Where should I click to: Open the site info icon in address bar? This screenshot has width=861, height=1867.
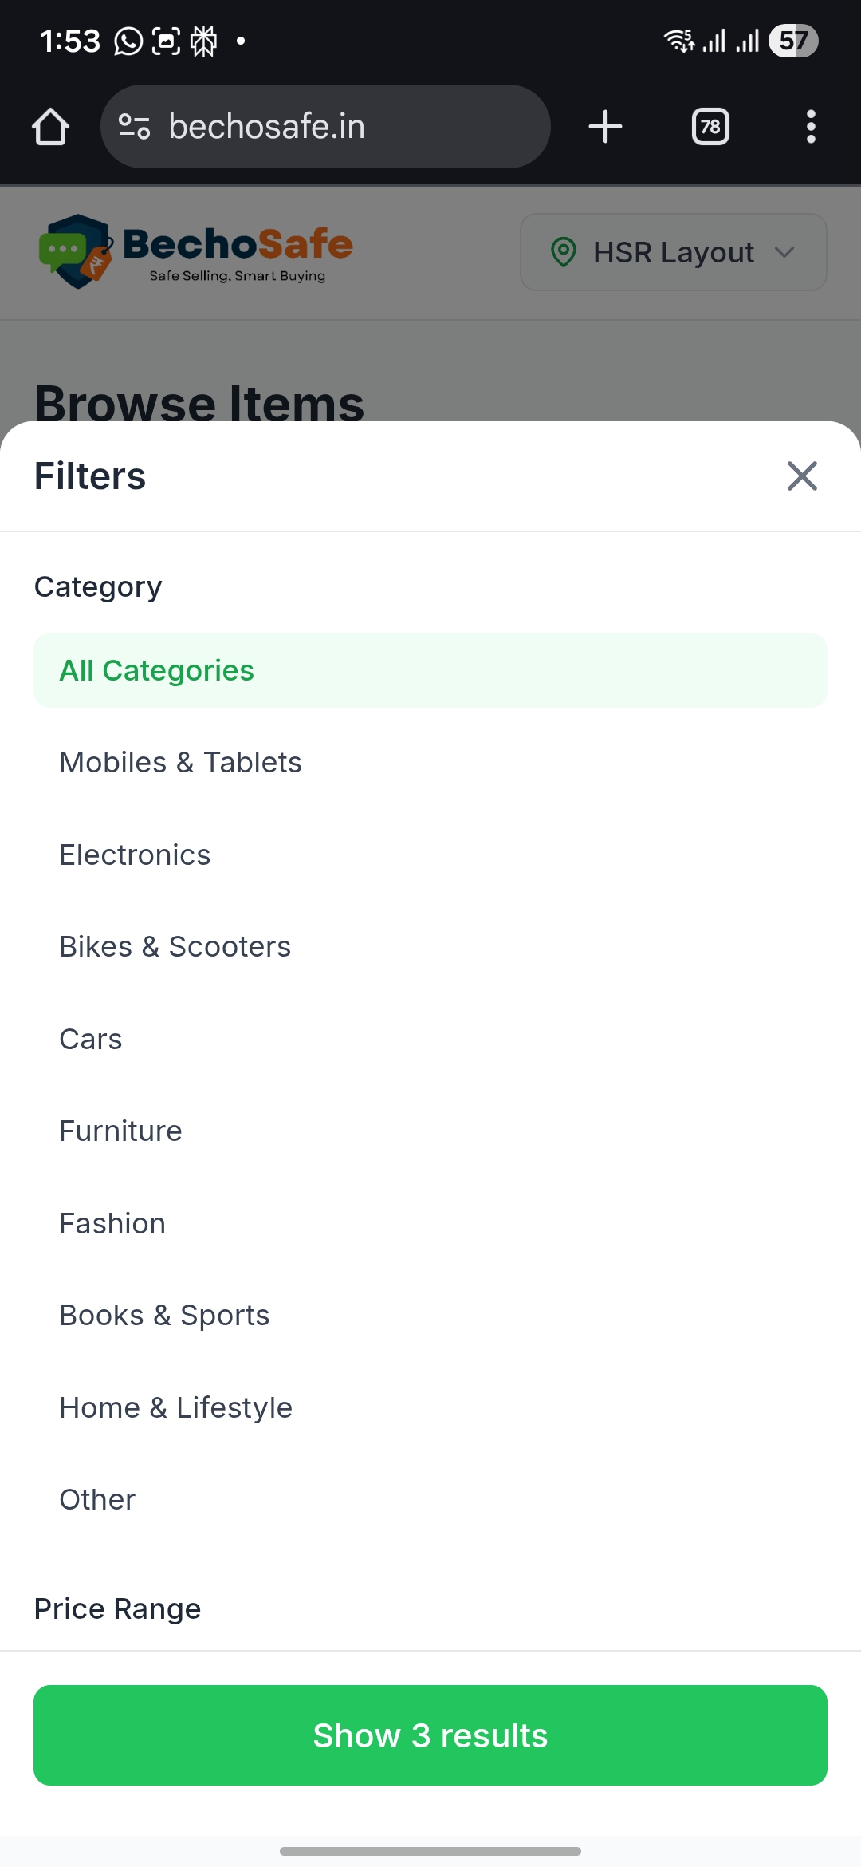point(134,127)
